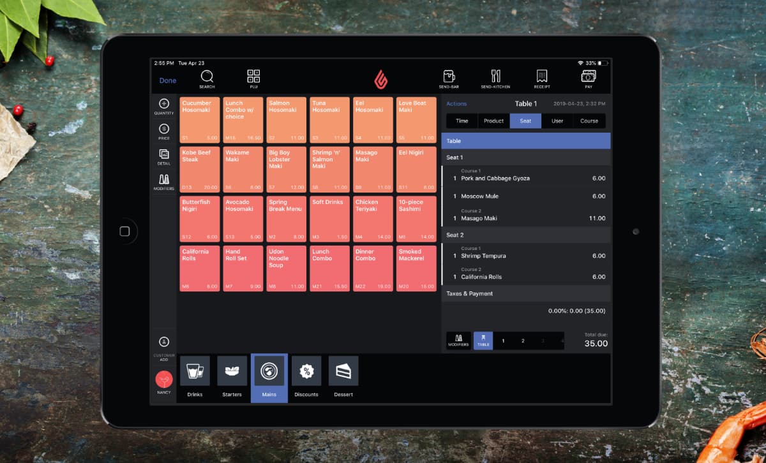Print the receipt

(x=542, y=80)
